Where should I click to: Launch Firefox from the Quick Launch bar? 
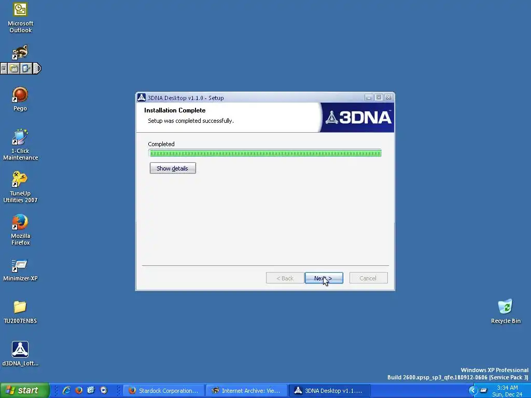coord(79,391)
